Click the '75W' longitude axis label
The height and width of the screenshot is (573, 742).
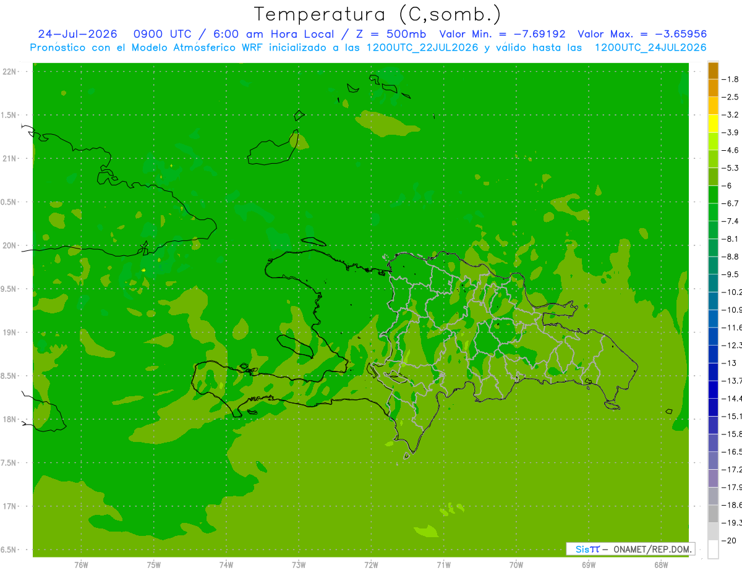click(x=154, y=564)
